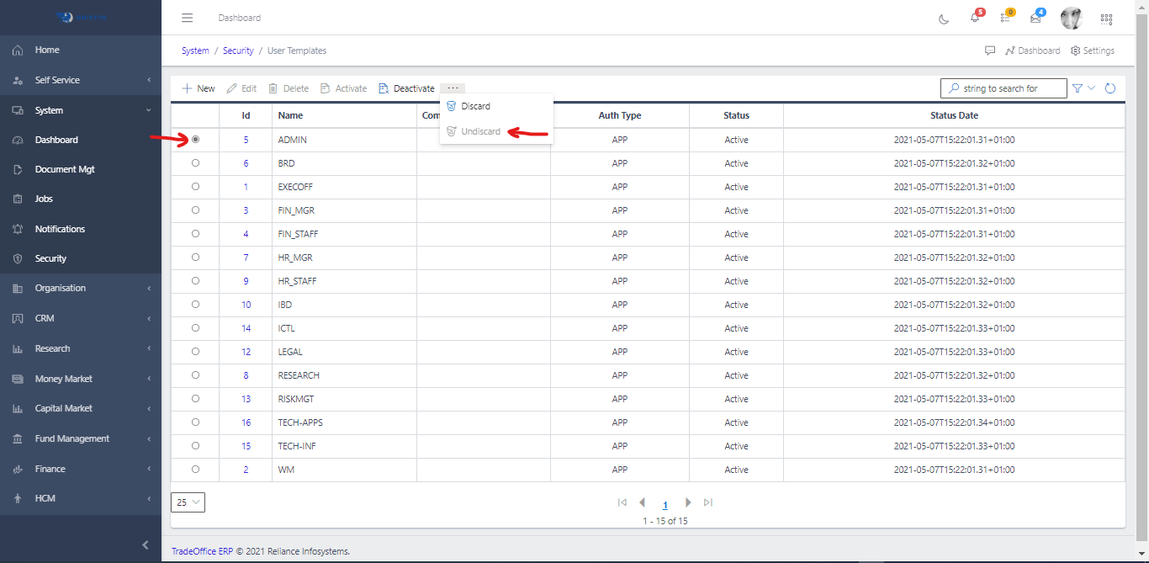Image resolution: width=1149 pixels, height=563 pixels.
Task: Expand the Money Market sidebar menu
Action: [80, 379]
